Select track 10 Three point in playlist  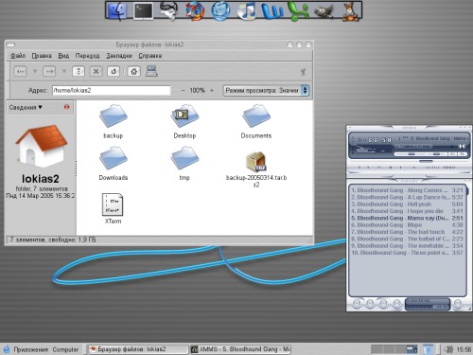[x=407, y=253]
